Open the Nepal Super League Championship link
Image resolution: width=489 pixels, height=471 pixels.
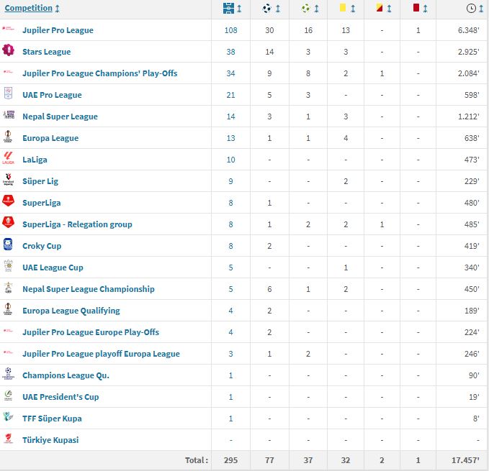pyautogui.click(x=89, y=289)
